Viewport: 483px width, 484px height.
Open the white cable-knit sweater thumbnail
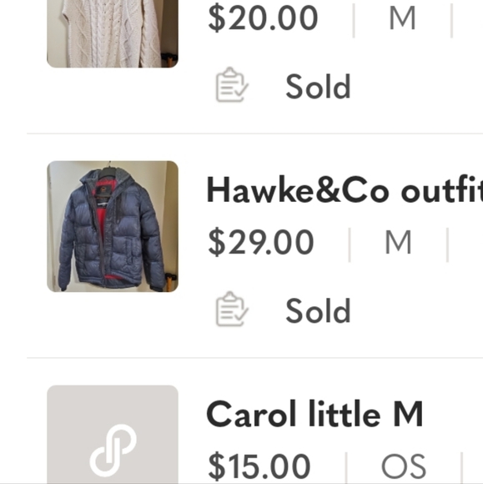[x=113, y=33]
